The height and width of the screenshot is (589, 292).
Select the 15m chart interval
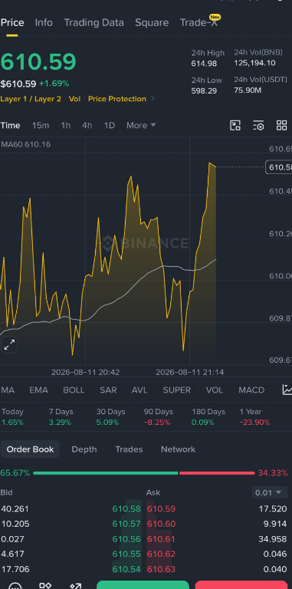tap(41, 126)
